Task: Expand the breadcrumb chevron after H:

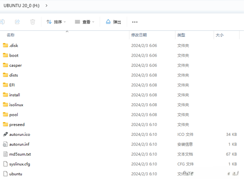Action: [x=46, y=6]
